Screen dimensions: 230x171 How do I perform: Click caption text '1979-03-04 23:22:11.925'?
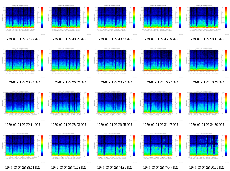[22, 125]
